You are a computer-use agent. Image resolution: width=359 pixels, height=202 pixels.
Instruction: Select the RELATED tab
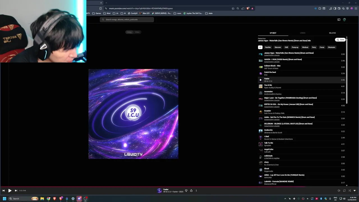point(332,33)
